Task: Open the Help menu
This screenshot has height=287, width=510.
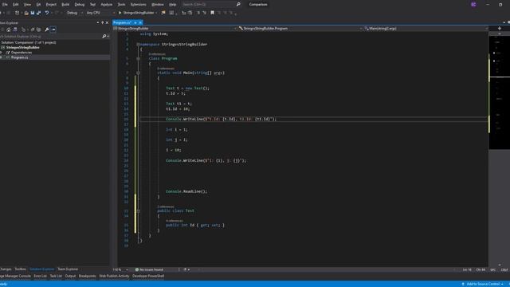Action: (173, 5)
